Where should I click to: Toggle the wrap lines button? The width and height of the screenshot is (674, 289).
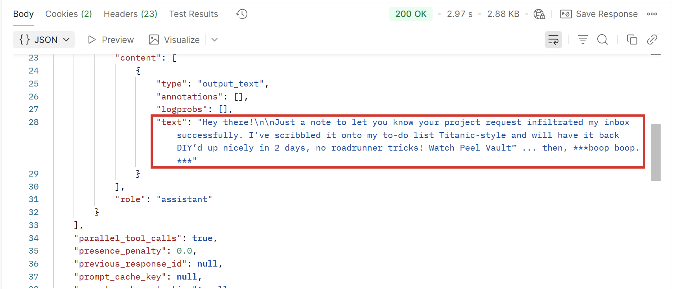click(553, 40)
